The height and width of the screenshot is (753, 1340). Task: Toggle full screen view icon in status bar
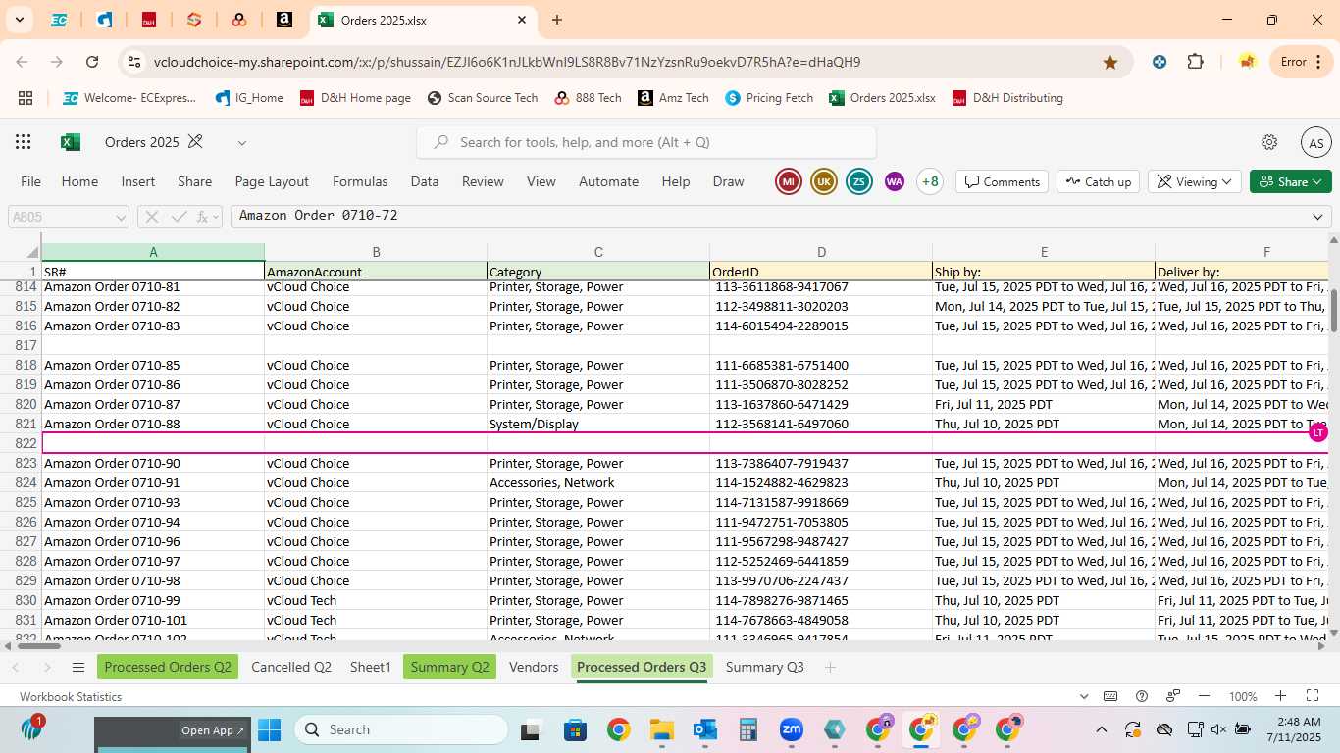[1313, 696]
